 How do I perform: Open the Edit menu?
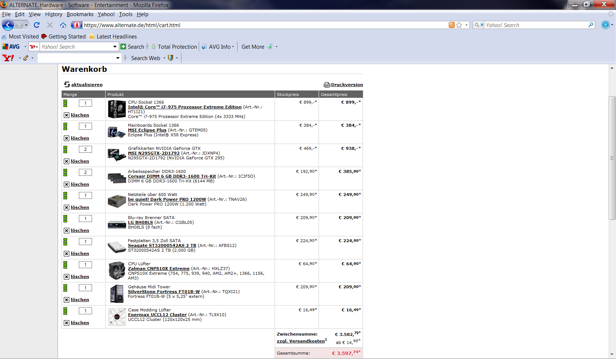[20, 14]
